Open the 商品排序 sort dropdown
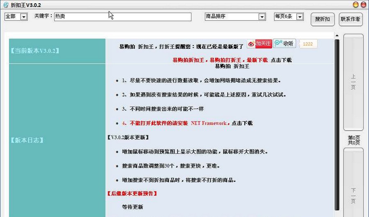This screenshot has width=369, height=217. (x=235, y=16)
